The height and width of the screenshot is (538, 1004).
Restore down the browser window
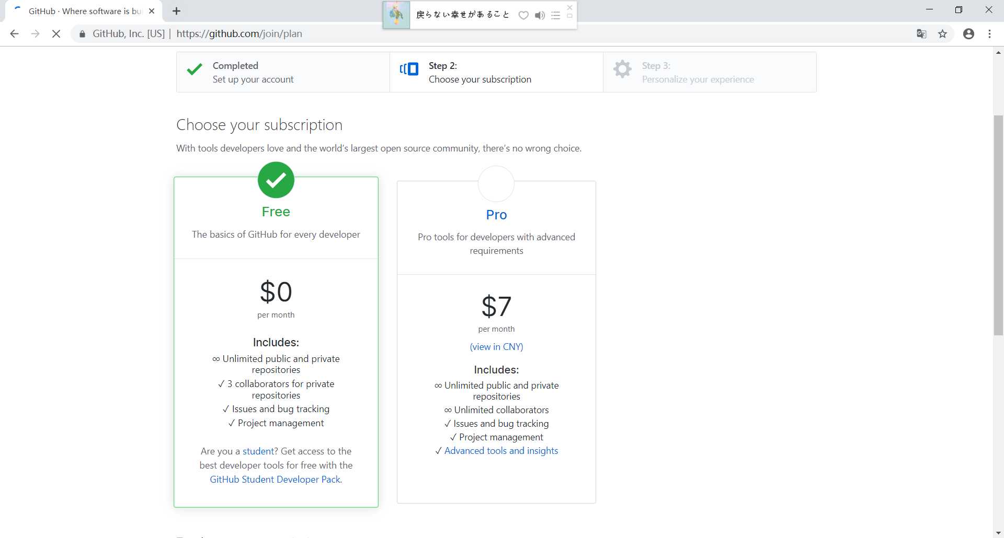pos(959,10)
